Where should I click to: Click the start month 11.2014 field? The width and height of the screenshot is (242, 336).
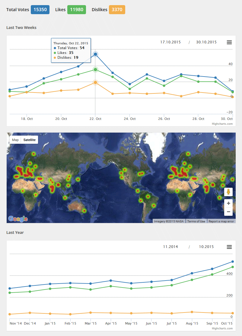pos(170,247)
